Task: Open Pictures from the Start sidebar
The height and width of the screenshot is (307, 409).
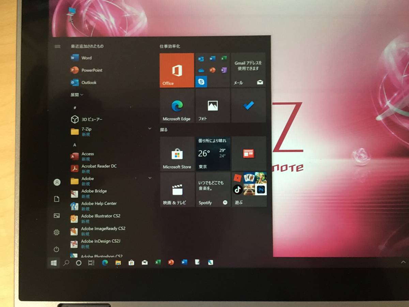Action: (57, 216)
